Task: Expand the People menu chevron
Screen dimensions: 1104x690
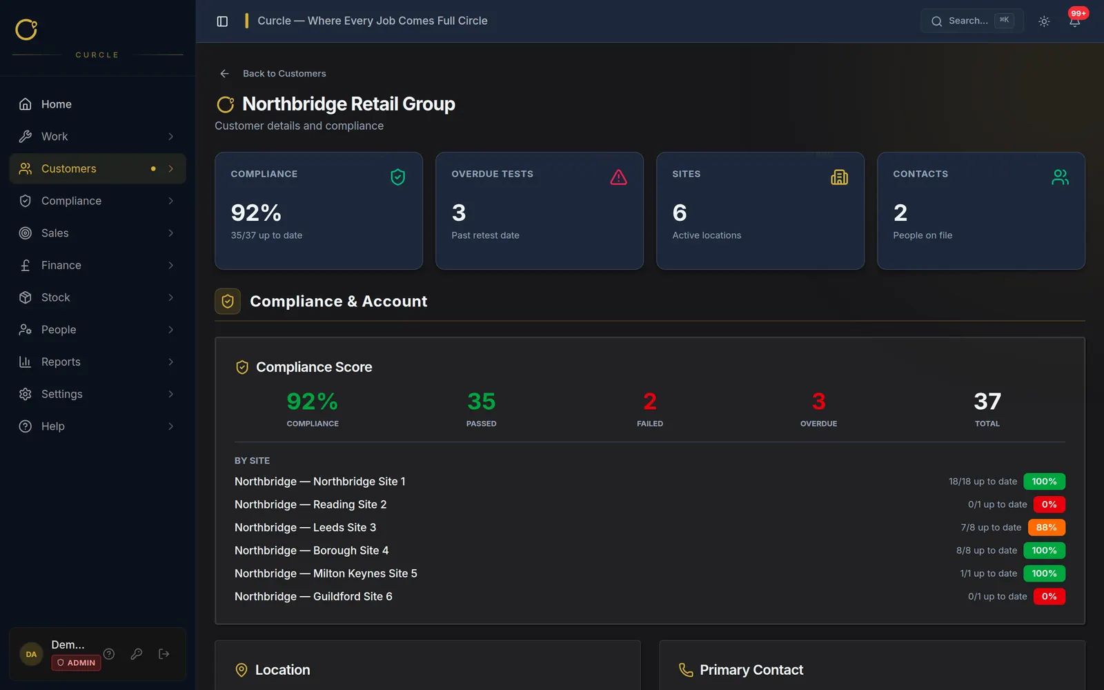Action: click(171, 330)
